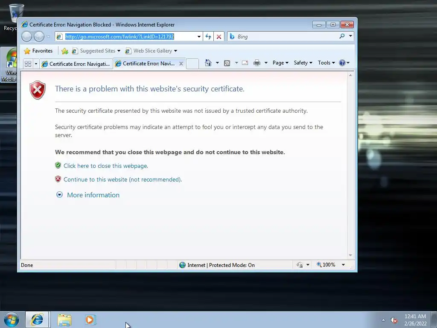The height and width of the screenshot is (328, 437).
Task: Open the tab list dropdown arrow
Action: point(36,64)
